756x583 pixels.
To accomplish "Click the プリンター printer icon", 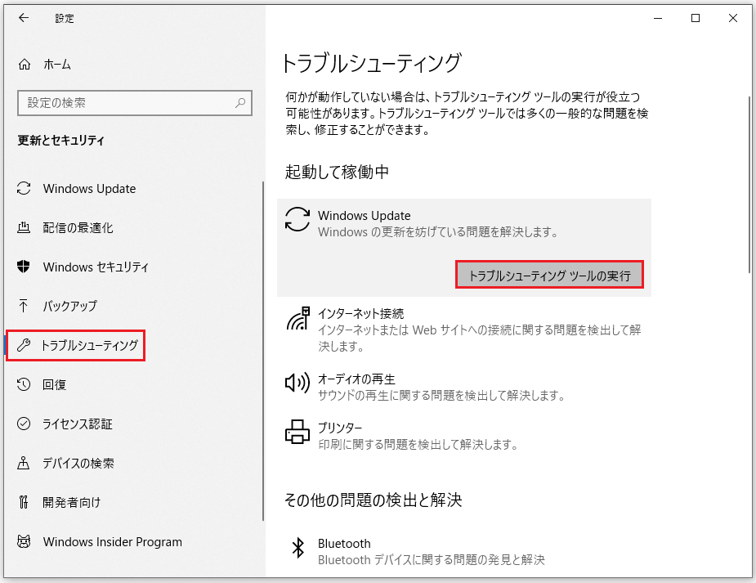I will 297,430.
